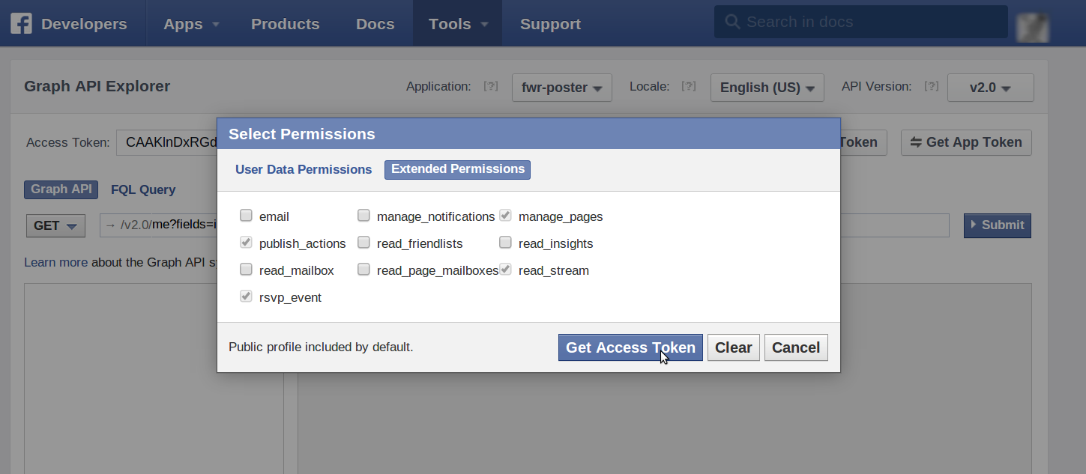Check the read_insights permission

tap(505, 243)
